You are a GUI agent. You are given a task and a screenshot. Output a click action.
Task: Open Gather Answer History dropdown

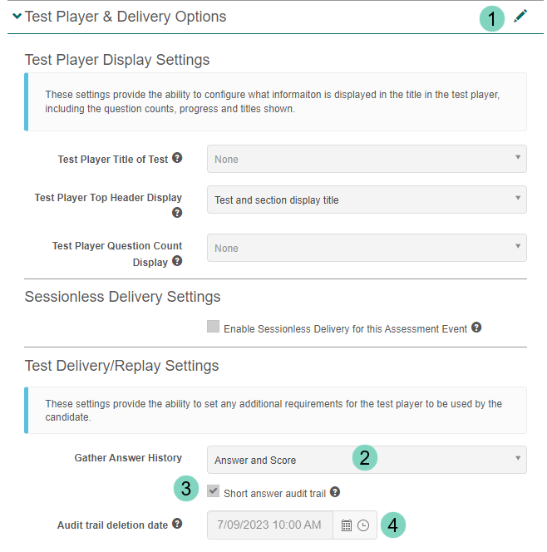click(x=367, y=460)
